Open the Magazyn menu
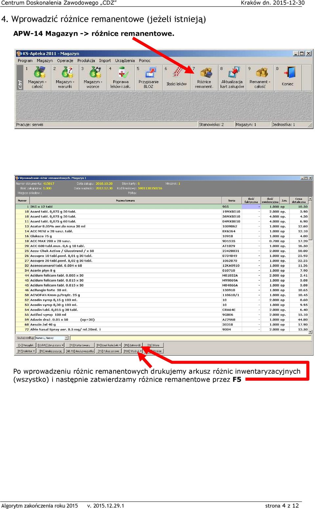The width and height of the screenshot is (315, 509). (45, 61)
